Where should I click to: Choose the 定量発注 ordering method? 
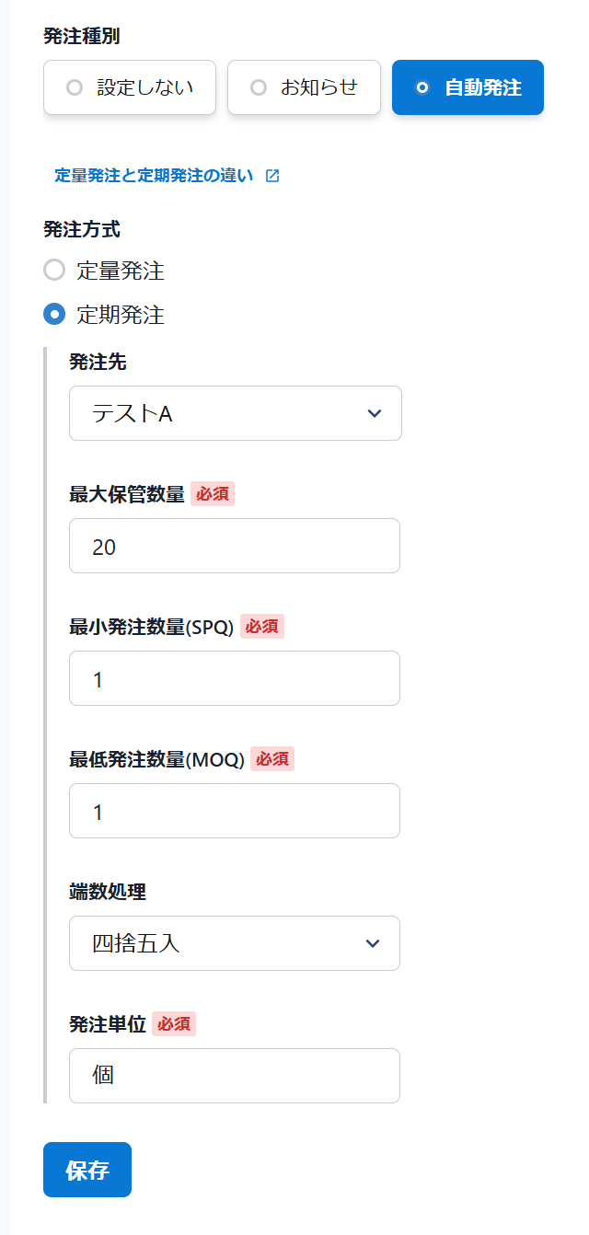(x=55, y=271)
